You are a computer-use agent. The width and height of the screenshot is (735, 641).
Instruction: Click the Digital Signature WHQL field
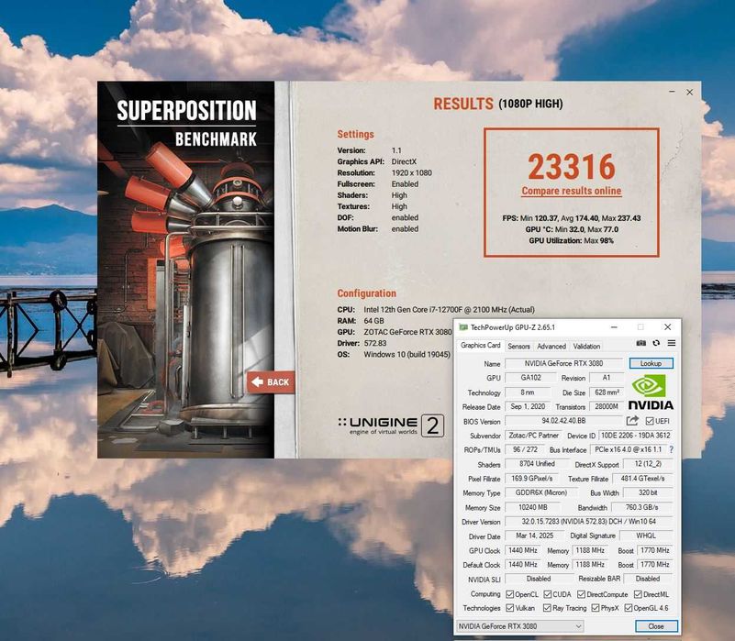(646, 536)
